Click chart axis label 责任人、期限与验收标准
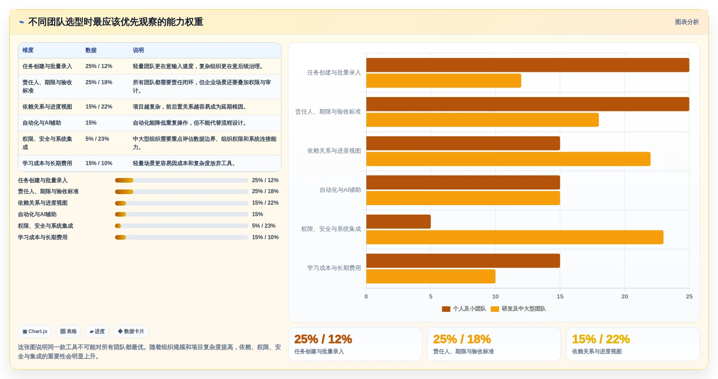 click(328, 112)
